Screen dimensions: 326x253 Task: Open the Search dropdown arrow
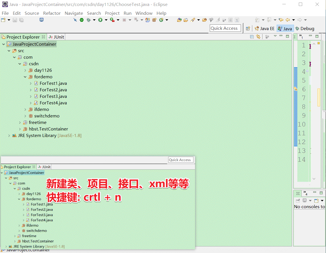pos(198,20)
